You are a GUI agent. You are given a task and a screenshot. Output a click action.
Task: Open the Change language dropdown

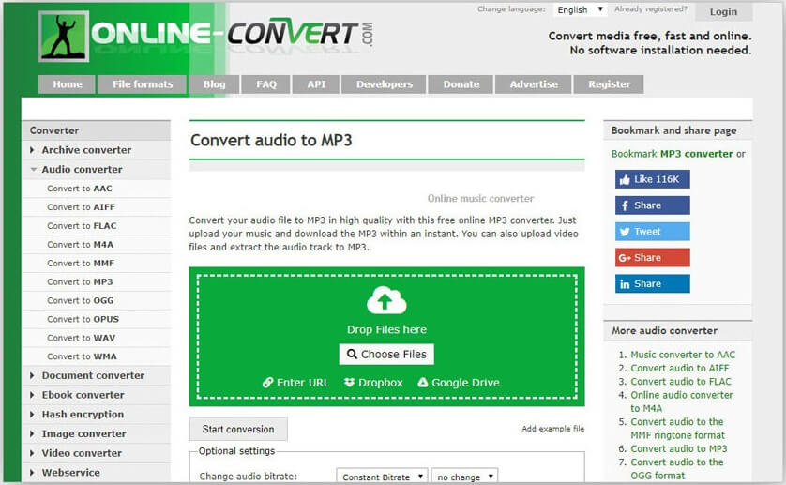pos(580,9)
